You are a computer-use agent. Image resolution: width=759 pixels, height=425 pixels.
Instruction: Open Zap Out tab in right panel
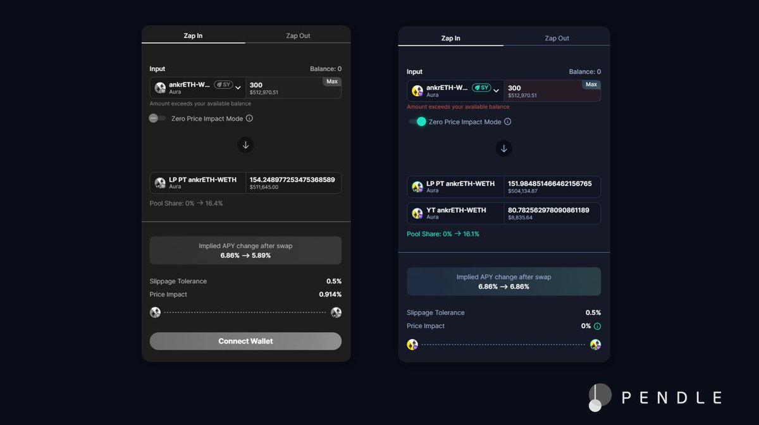(x=557, y=38)
